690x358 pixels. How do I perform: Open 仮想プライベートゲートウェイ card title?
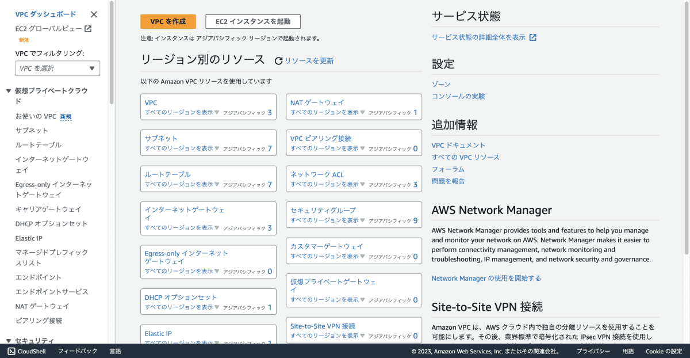click(x=333, y=285)
